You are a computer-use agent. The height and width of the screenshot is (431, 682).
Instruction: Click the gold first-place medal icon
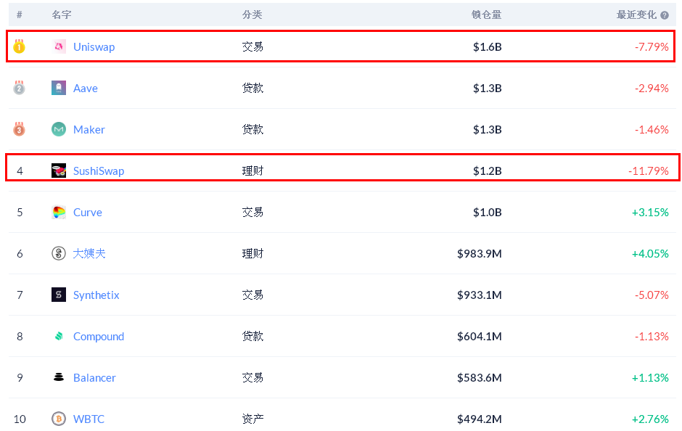click(20, 46)
